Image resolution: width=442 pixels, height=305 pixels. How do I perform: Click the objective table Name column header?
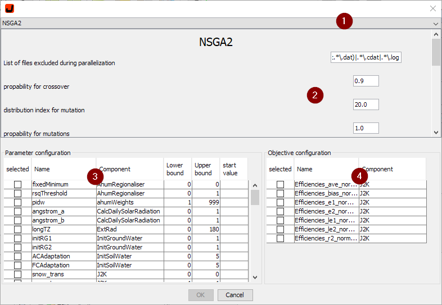pyautogui.click(x=326, y=169)
